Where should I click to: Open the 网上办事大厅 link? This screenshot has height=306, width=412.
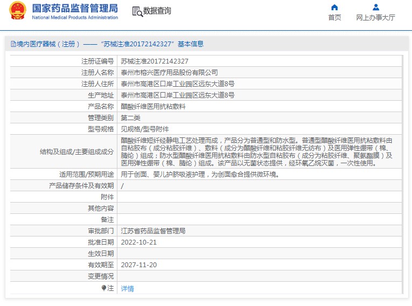click(376, 18)
